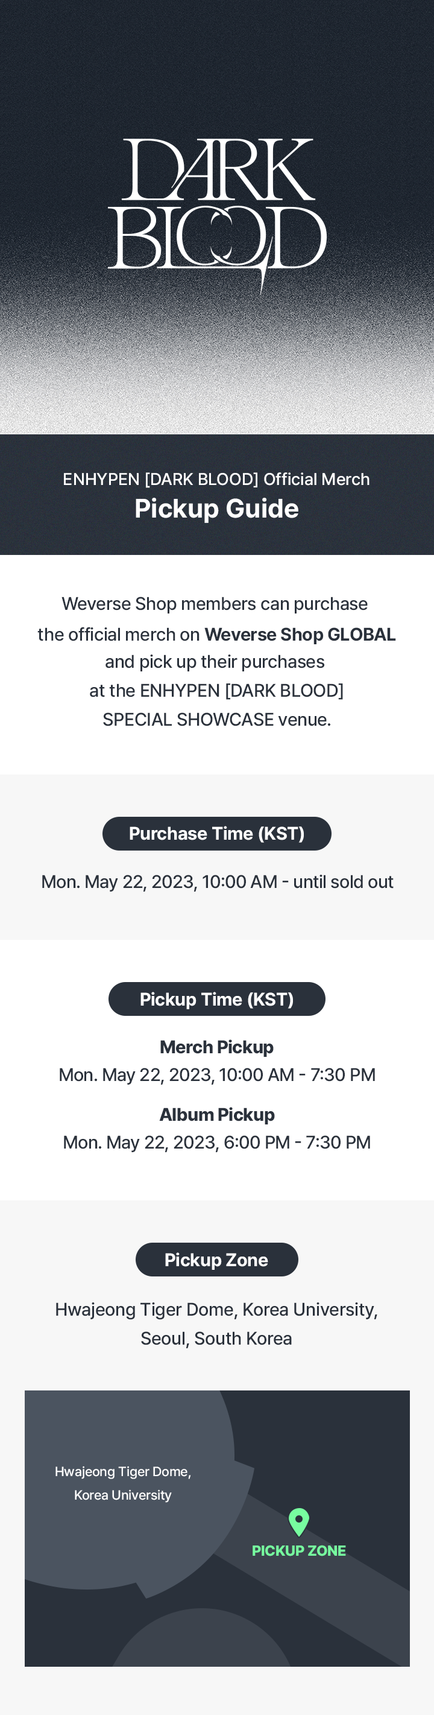Click the green PICKUP ZONE map label
The height and width of the screenshot is (1715, 434).
point(299,1550)
